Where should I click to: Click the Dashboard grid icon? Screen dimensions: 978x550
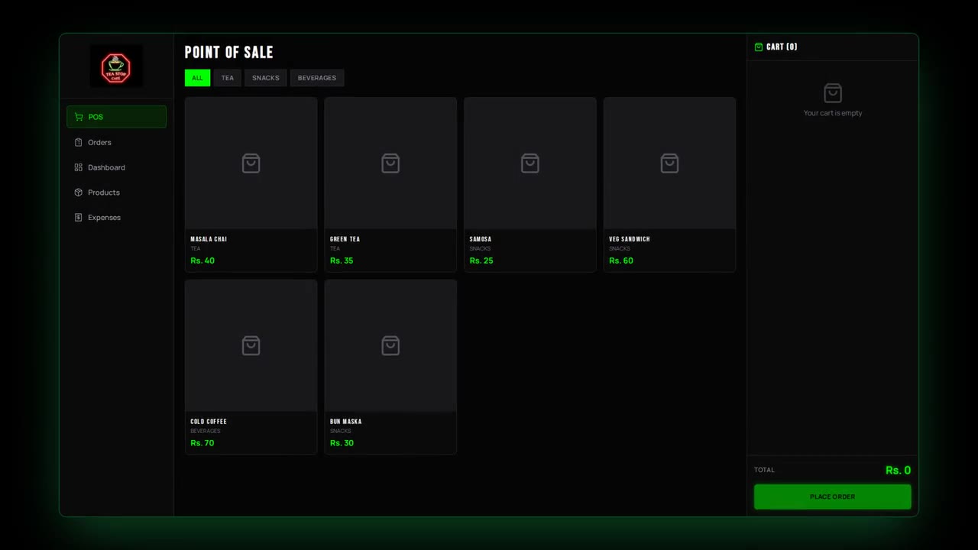click(x=78, y=167)
